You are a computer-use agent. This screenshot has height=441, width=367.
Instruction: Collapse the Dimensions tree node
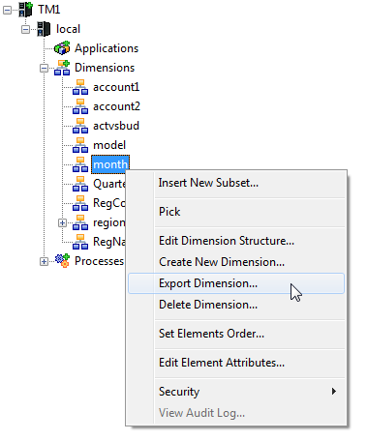click(44, 68)
